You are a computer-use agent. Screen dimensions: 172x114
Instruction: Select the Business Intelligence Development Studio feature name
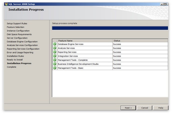point(78,64)
